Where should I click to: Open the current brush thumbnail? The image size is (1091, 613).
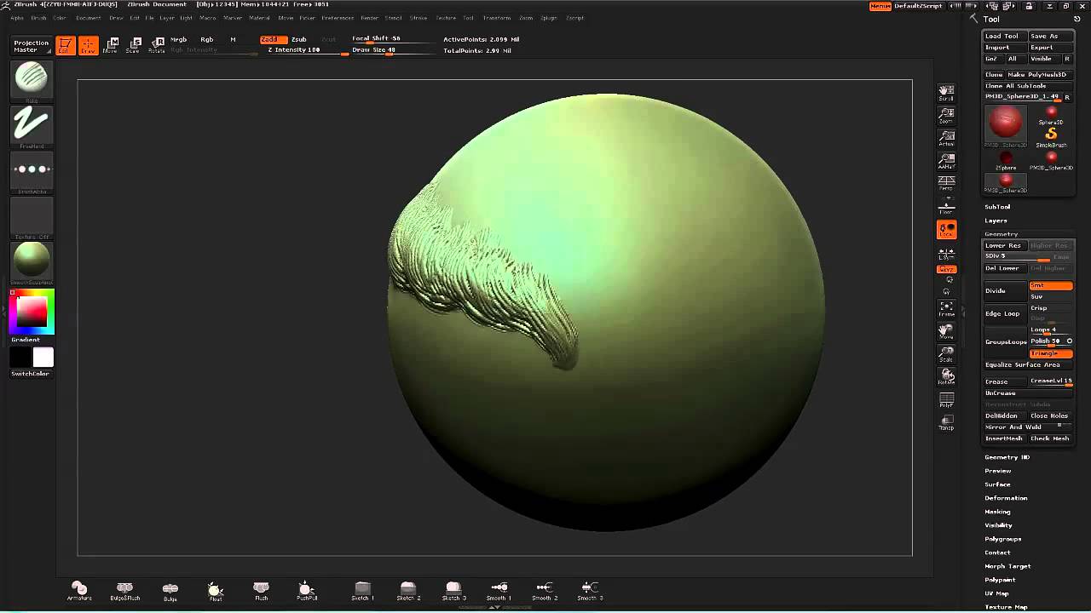point(32,79)
